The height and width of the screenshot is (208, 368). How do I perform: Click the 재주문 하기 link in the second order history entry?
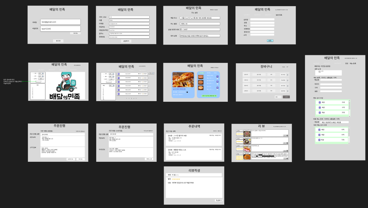click(x=218, y=150)
